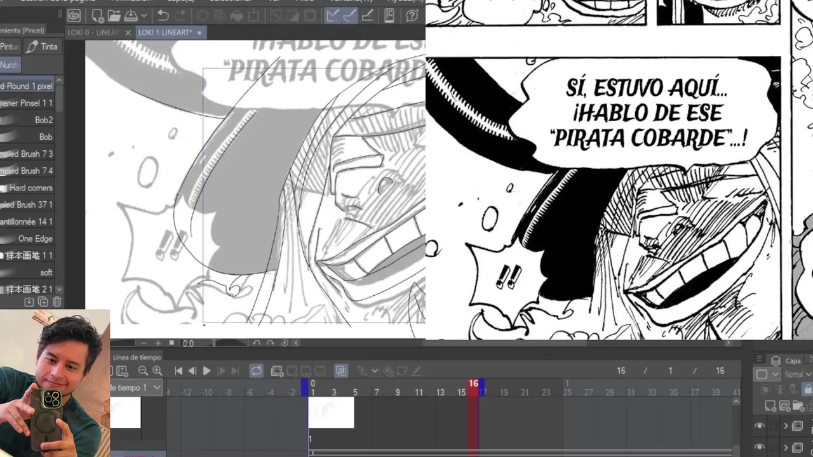
Task: Select the Tinta sub tool group tab
Action: (x=41, y=47)
